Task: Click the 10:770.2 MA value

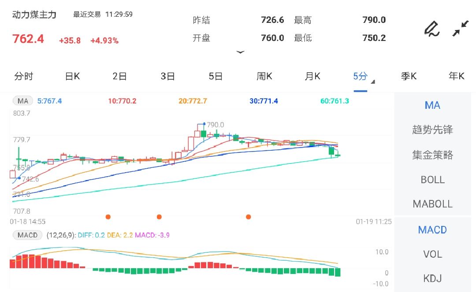Action: (122, 101)
